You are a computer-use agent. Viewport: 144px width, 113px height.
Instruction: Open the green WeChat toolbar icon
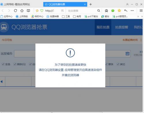[x=113, y=11]
